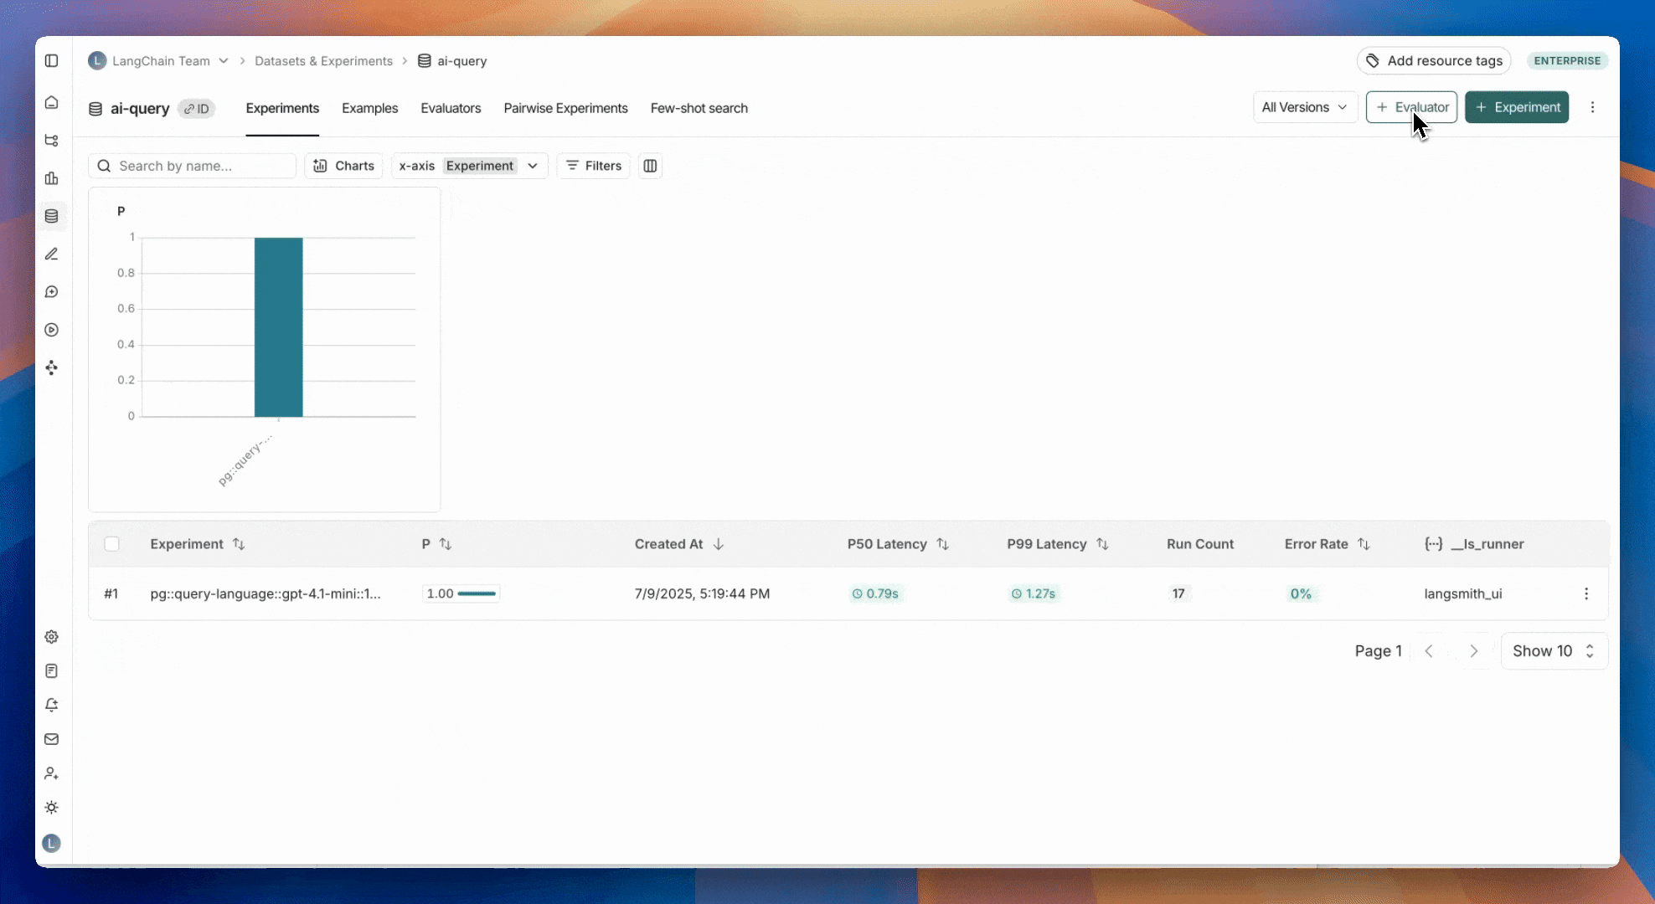Image resolution: width=1655 pixels, height=904 pixels.
Task: Click the columns layout icon
Action: pyautogui.click(x=650, y=166)
